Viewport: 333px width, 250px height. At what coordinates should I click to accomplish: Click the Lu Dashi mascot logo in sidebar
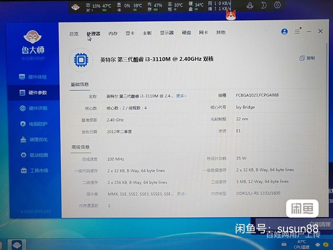33,37
